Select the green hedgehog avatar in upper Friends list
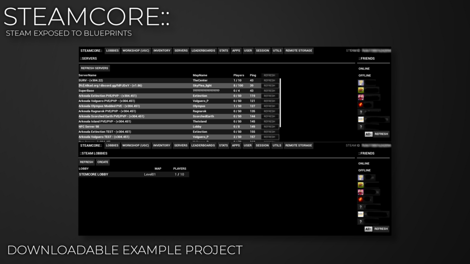This screenshot has height=264, width=470. point(361,90)
